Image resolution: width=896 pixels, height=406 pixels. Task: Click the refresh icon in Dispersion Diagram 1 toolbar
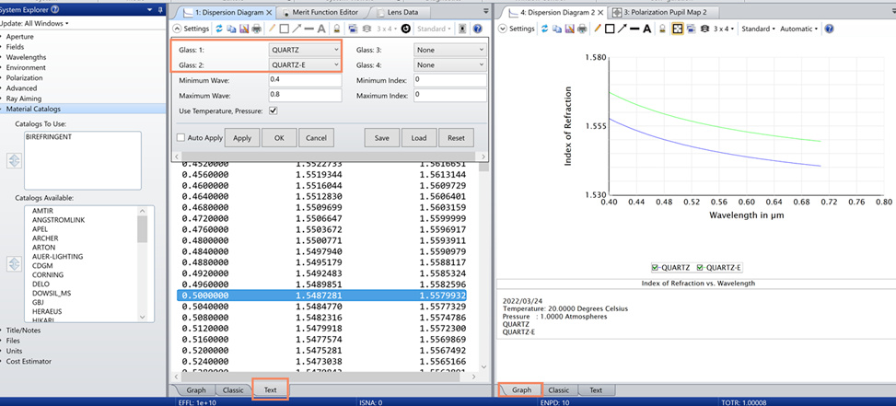[219, 28]
